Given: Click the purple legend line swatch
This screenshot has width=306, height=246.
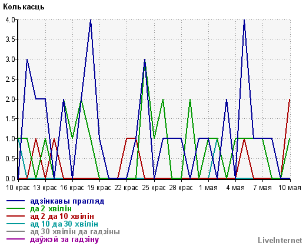Looking at the screenshot, I should click(16, 239).
